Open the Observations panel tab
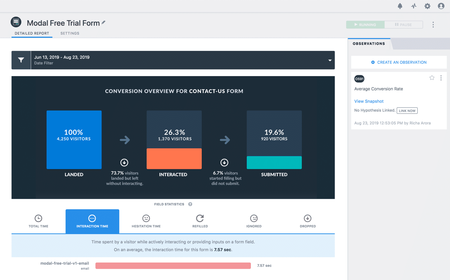 coord(369,43)
